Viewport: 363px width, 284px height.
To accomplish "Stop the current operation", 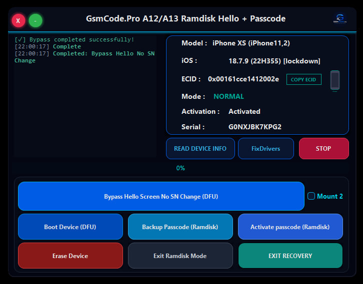I will point(323,148).
